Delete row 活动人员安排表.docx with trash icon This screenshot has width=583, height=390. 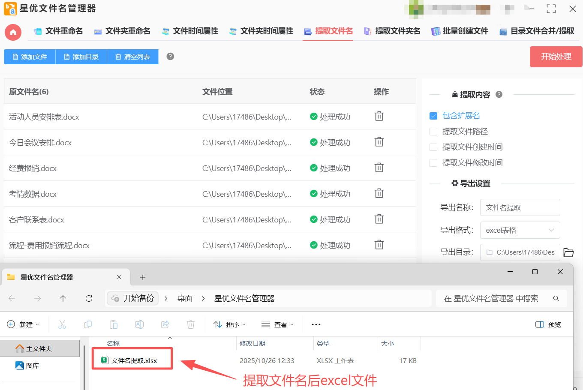pyautogui.click(x=379, y=116)
